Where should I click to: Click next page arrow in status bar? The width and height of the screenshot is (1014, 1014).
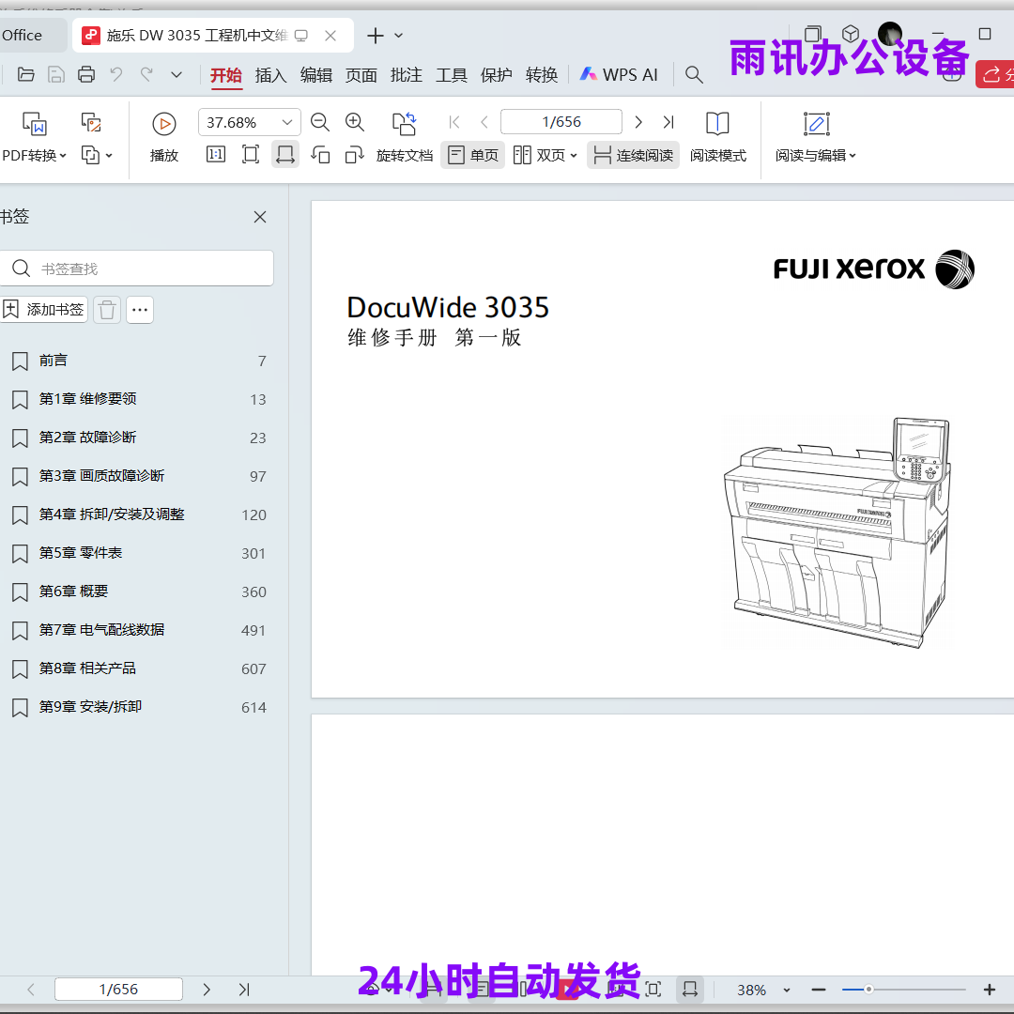pos(207,990)
